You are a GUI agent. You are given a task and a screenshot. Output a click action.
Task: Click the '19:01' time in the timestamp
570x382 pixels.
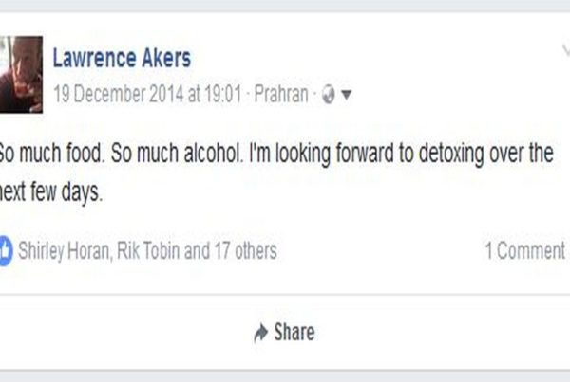point(227,95)
